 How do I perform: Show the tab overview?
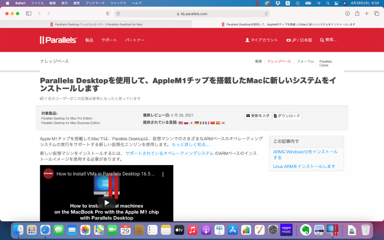tap(377, 13)
